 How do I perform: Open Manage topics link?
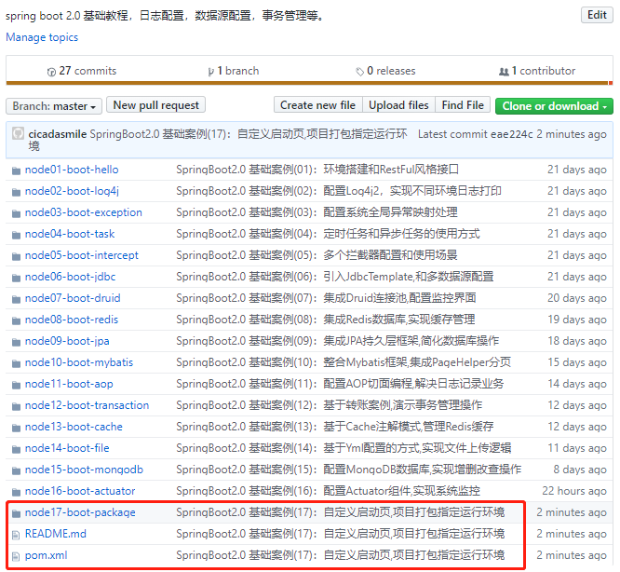[42, 37]
